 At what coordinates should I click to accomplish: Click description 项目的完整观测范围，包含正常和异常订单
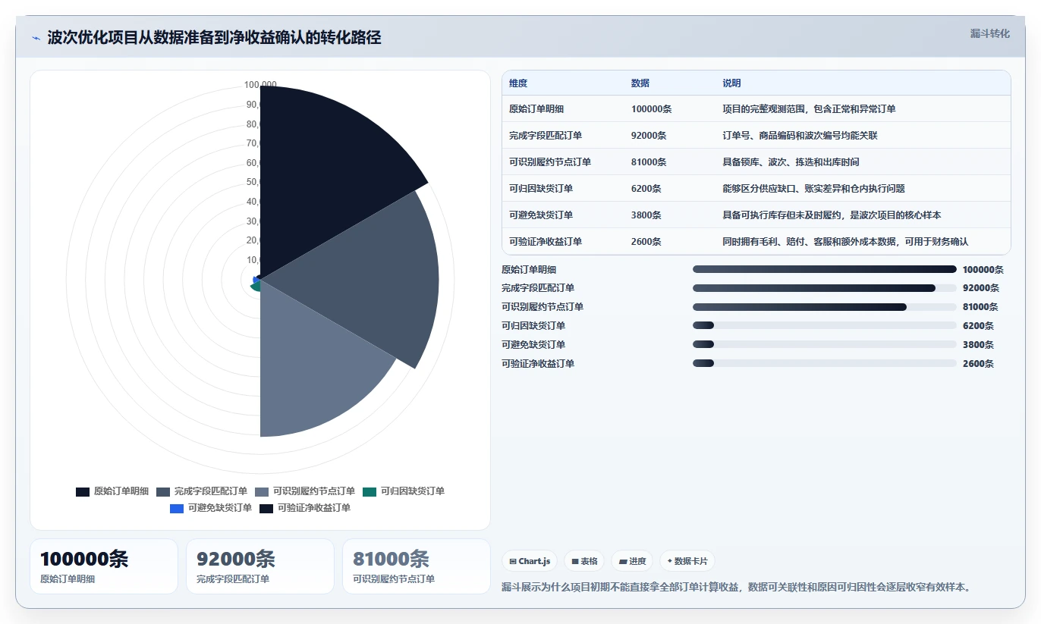pos(809,109)
